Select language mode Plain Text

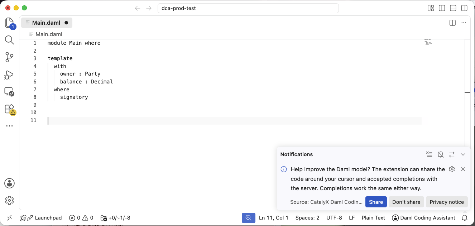click(x=373, y=218)
